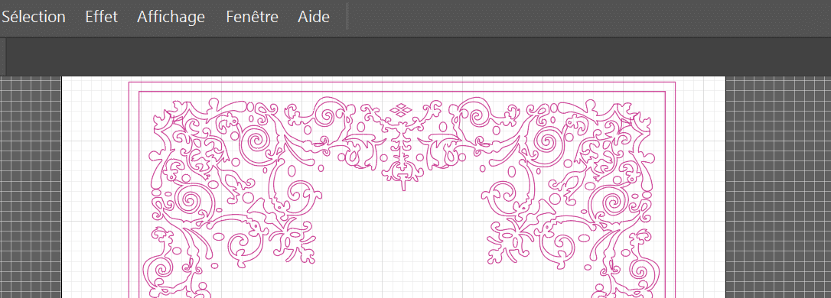Viewport: 831px width, 298px height.
Task: Click the inner pink frame's top edge
Action: click(402, 92)
